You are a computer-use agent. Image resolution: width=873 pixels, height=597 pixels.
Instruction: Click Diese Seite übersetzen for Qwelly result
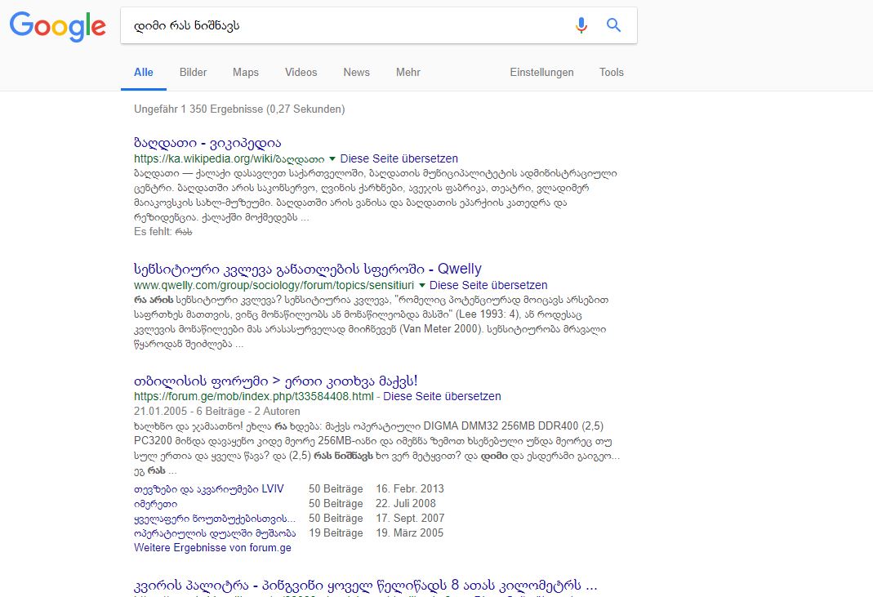point(488,285)
